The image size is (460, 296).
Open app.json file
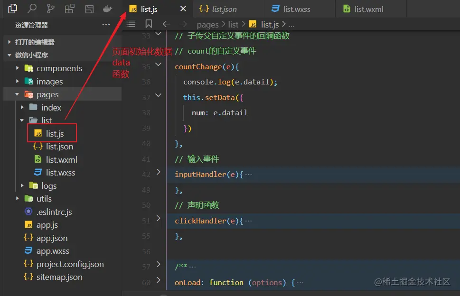click(x=52, y=238)
